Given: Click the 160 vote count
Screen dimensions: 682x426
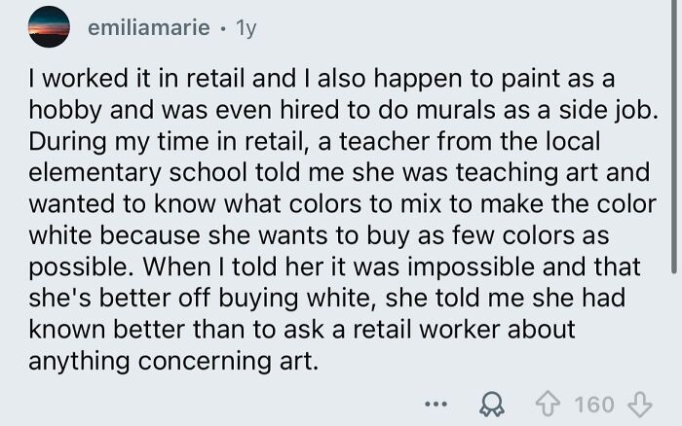Looking at the screenshot, I should pyautogui.click(x=596, y=403).
